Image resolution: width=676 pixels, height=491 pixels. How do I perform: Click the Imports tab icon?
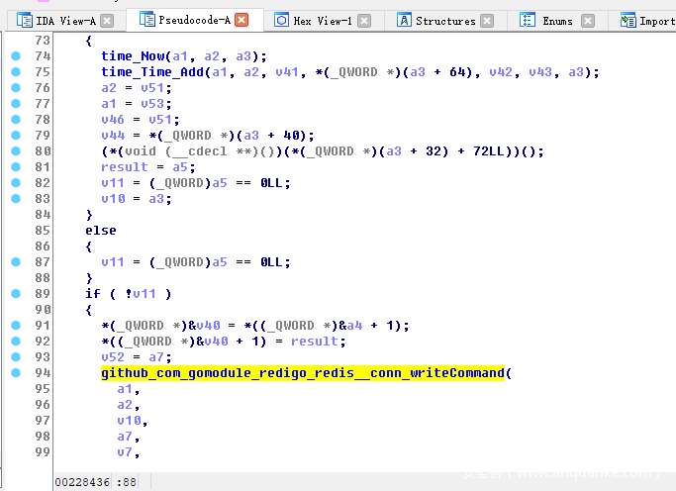point(628,20)
